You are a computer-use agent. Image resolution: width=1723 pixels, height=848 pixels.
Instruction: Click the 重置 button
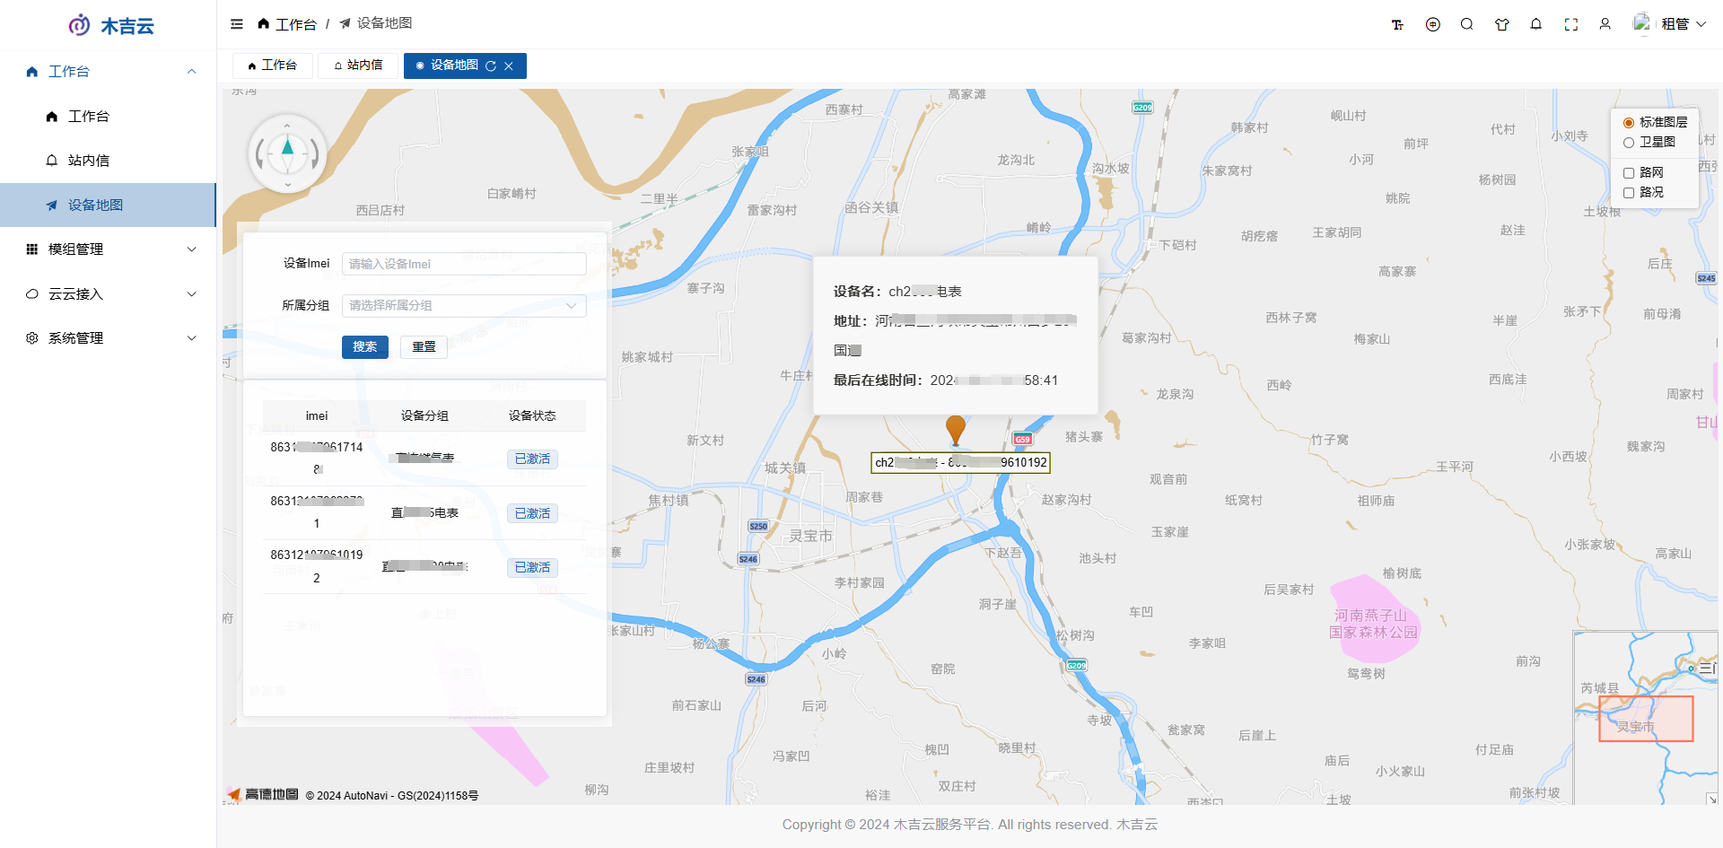click(x=424, y=347)
